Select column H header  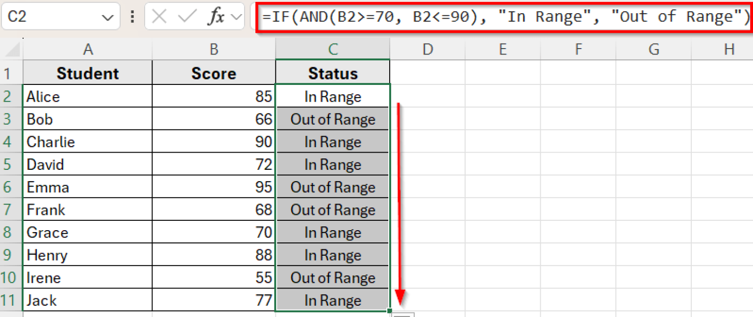728,49
